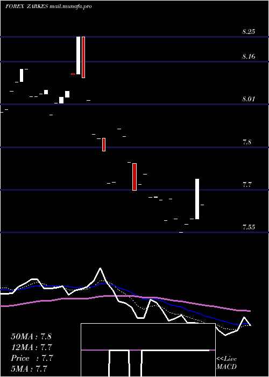Click the mail.munafa.pro watermark text

[x=70, y=6]
